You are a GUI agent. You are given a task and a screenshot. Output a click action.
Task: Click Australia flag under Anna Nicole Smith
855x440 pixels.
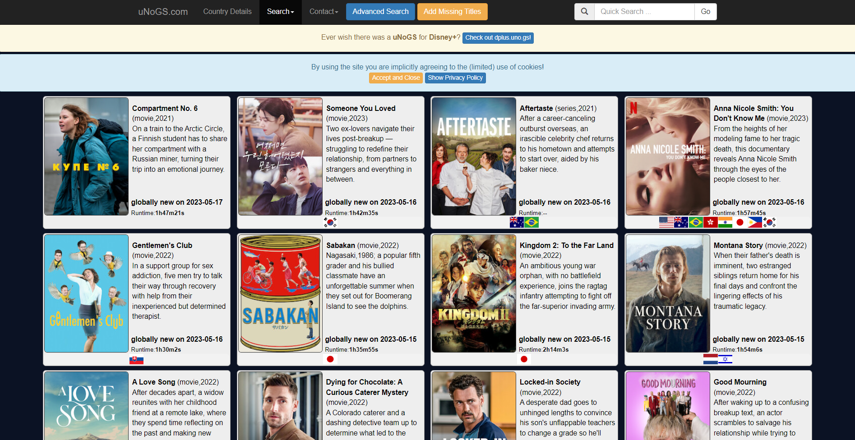(681, 222)
